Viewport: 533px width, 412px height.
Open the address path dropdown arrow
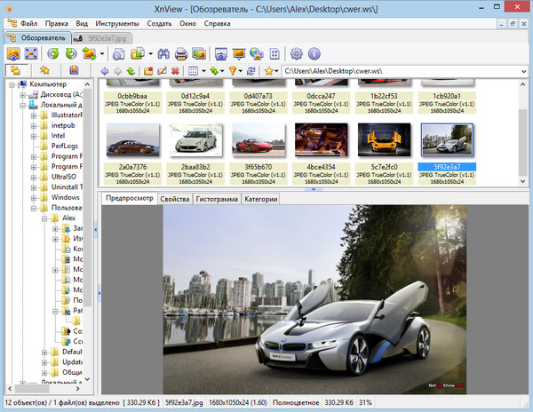[525, 71]
